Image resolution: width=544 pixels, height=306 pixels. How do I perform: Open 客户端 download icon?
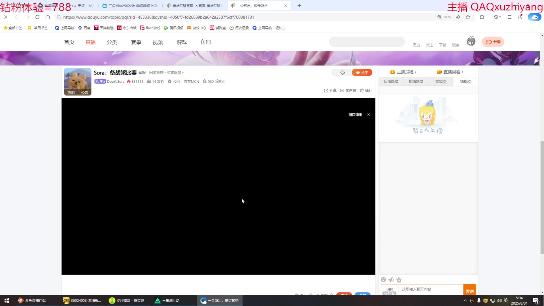348,90
